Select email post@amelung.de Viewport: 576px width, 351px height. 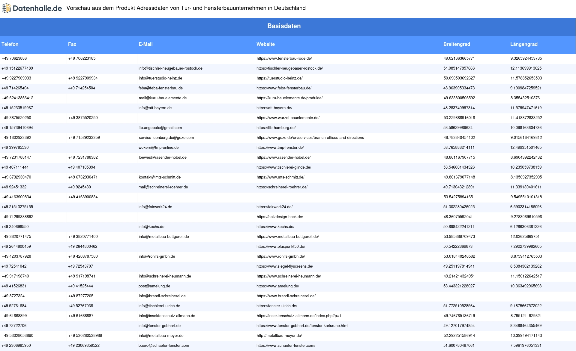tap(154, 286)
